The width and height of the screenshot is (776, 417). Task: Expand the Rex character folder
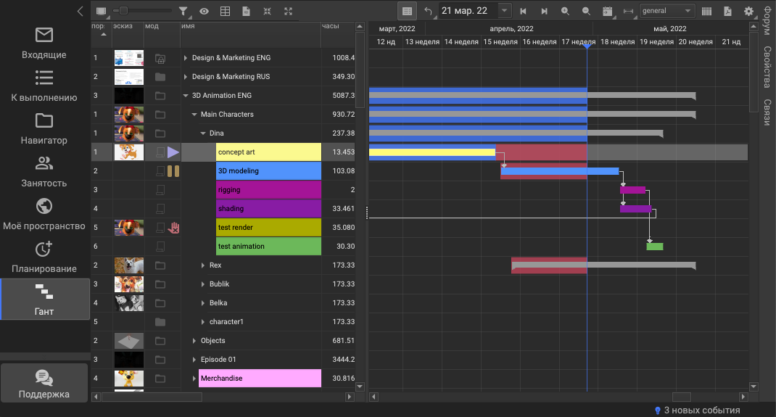(x=203, y=265)
